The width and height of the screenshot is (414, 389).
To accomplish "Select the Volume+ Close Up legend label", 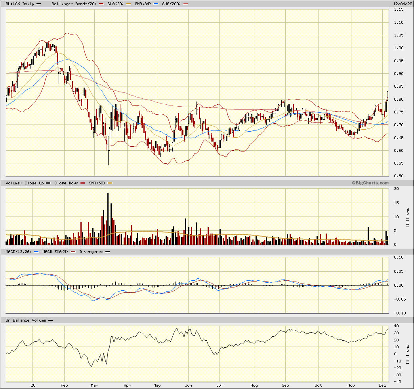I will pos(25,183).
